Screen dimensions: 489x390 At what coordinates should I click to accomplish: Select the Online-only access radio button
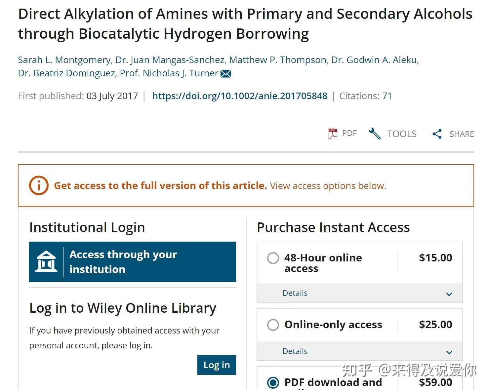(273, 325)
